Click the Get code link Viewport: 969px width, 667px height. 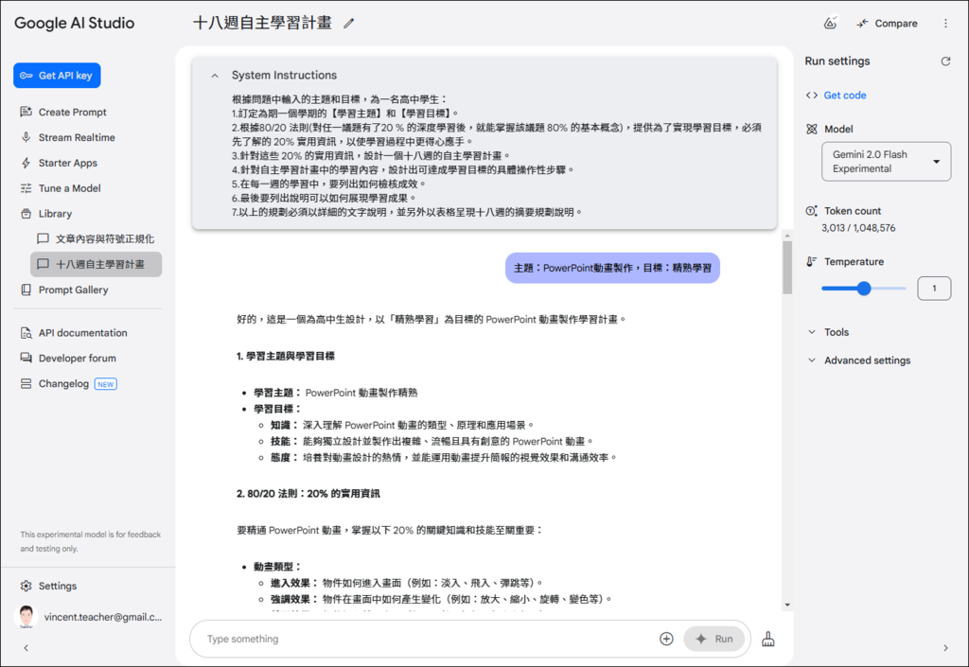tap(845, 96)
